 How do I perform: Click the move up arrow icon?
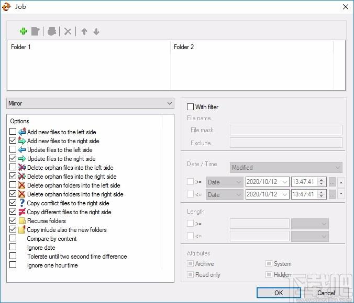tap(84, 31)
